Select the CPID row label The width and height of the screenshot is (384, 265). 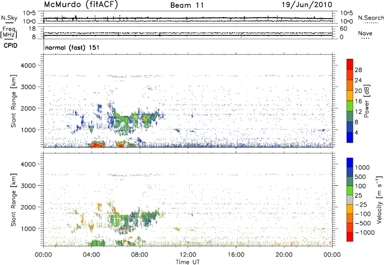coord(11,45)
